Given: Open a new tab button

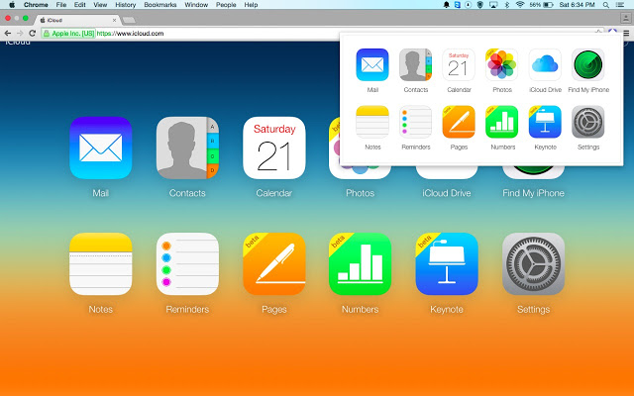Looking at the screenshot, I should point(129,20).
